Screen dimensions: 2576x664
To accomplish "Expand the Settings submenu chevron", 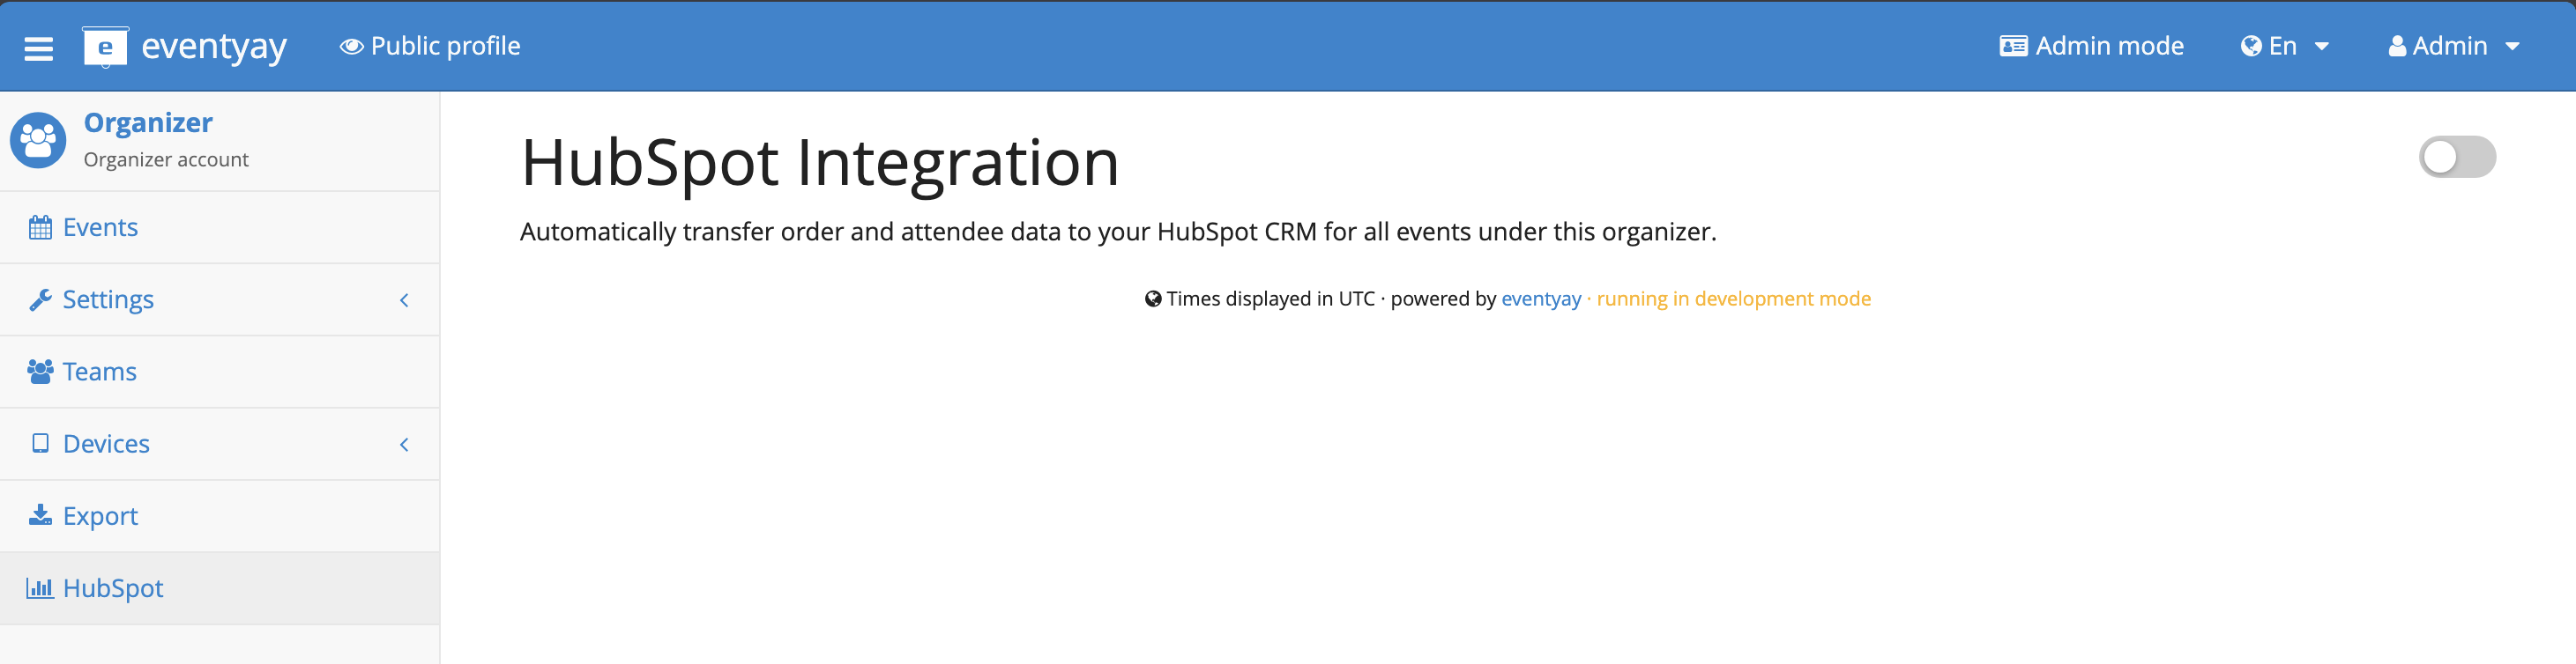I will point(405,299).
